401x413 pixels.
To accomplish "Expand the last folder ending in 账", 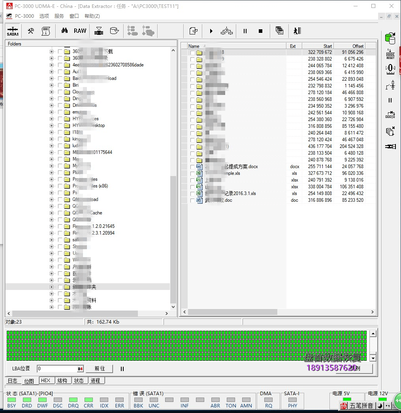I will coord(51,307).
